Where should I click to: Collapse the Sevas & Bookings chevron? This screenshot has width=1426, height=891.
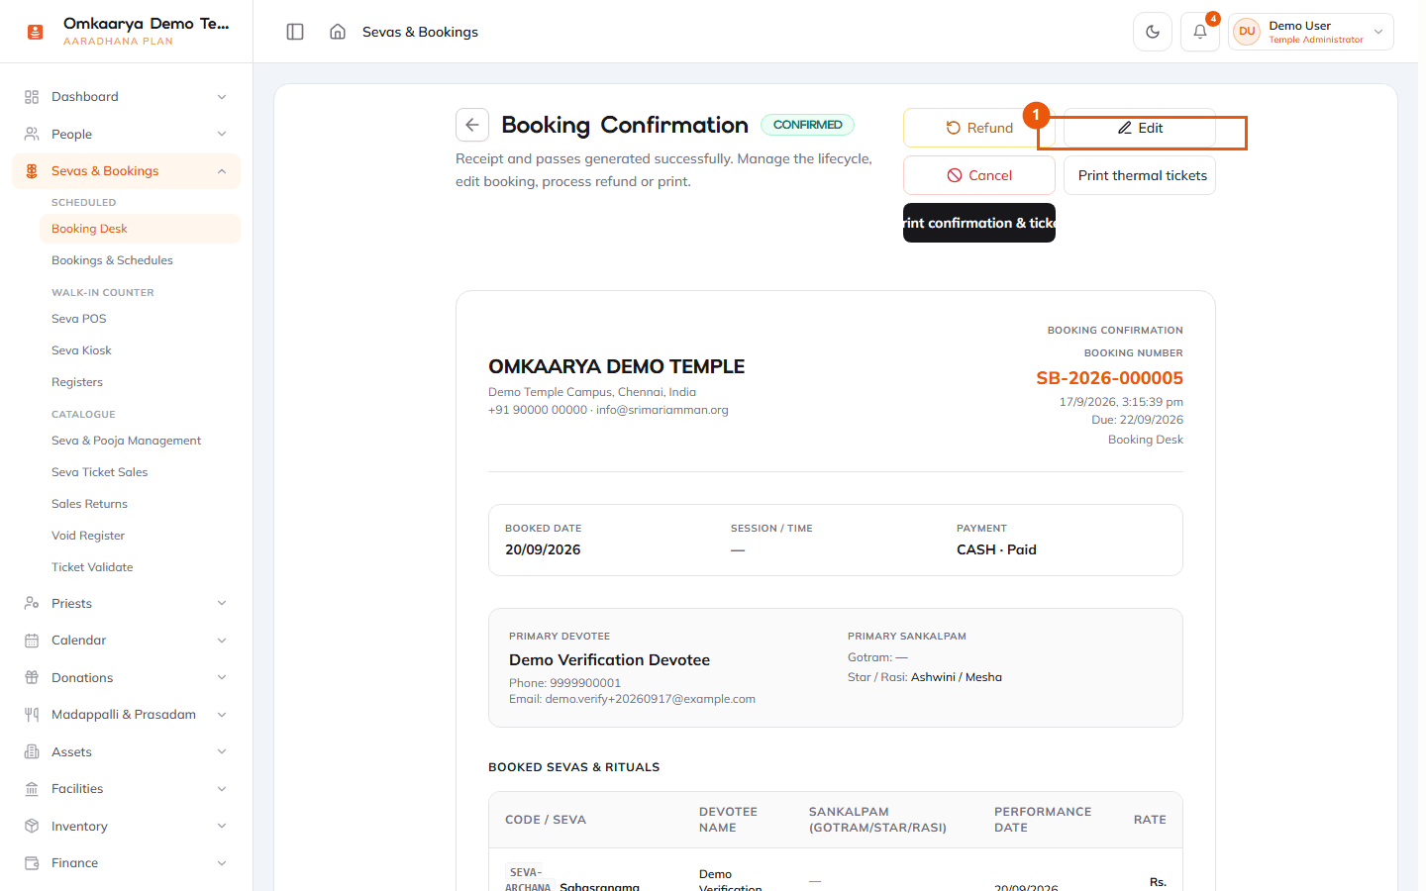(x=222, y=171)
